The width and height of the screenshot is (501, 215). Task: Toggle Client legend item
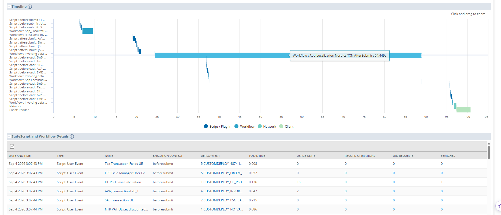(286, 127)
